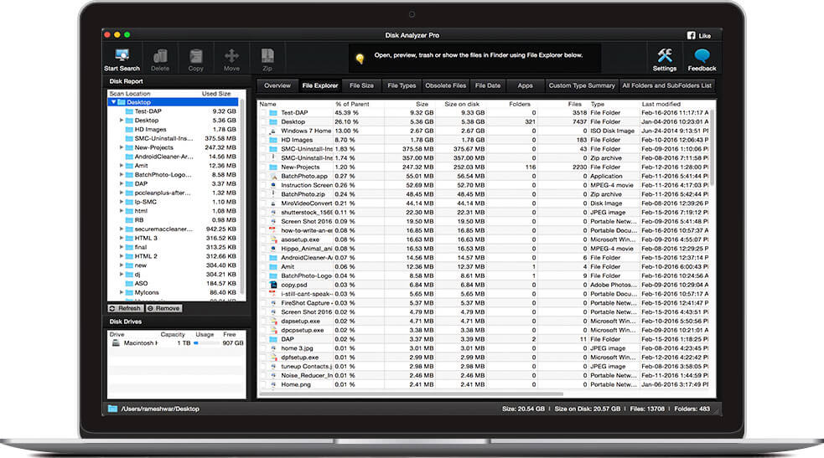
Task: Click the Delete trash icon
Action: 160,55
